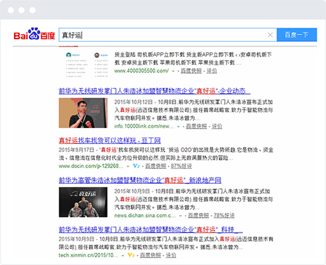Click the Baidu logo

pos(34,34)
